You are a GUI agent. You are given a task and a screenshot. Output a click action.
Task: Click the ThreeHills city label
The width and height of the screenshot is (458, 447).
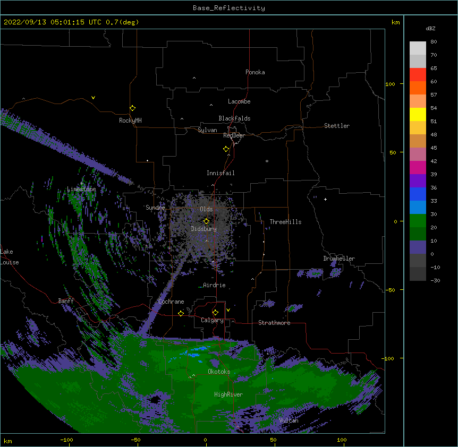coord(285,222)
